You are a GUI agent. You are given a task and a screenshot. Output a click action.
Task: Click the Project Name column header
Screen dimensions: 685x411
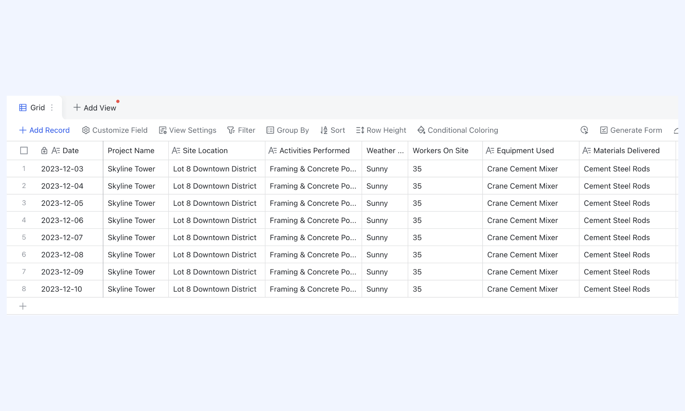click(x=136, y=151)
